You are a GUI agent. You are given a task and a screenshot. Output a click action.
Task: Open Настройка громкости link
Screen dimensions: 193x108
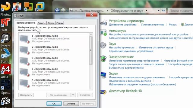pos(122,47)
